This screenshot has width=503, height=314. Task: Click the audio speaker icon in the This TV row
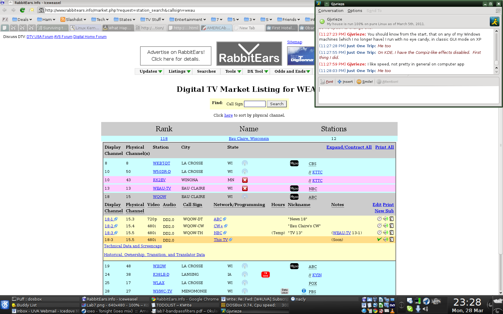point(386,239)
